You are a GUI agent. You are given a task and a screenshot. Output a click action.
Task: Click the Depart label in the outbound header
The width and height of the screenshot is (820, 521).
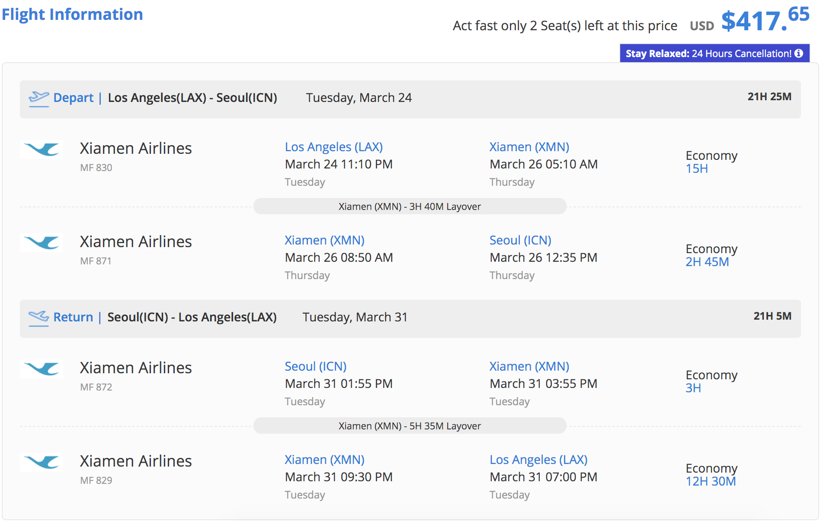click(x=73, y=98)
